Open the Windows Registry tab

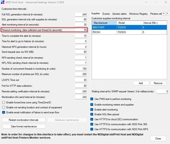[139, 14]
